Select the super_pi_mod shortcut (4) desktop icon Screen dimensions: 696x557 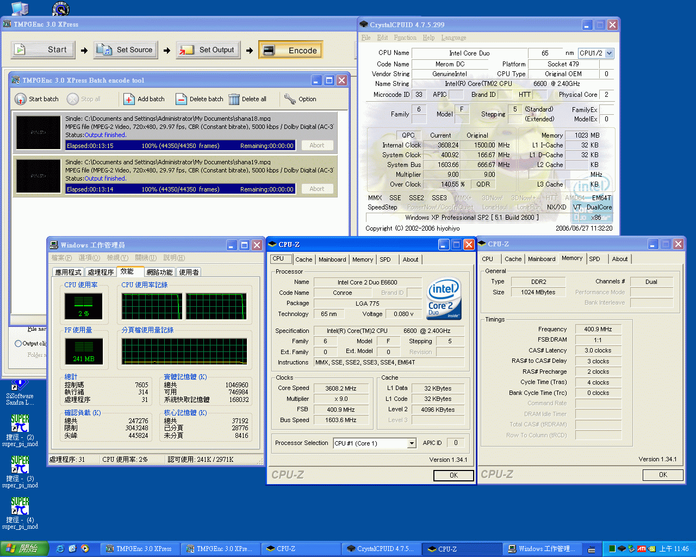tap(20, 513)
